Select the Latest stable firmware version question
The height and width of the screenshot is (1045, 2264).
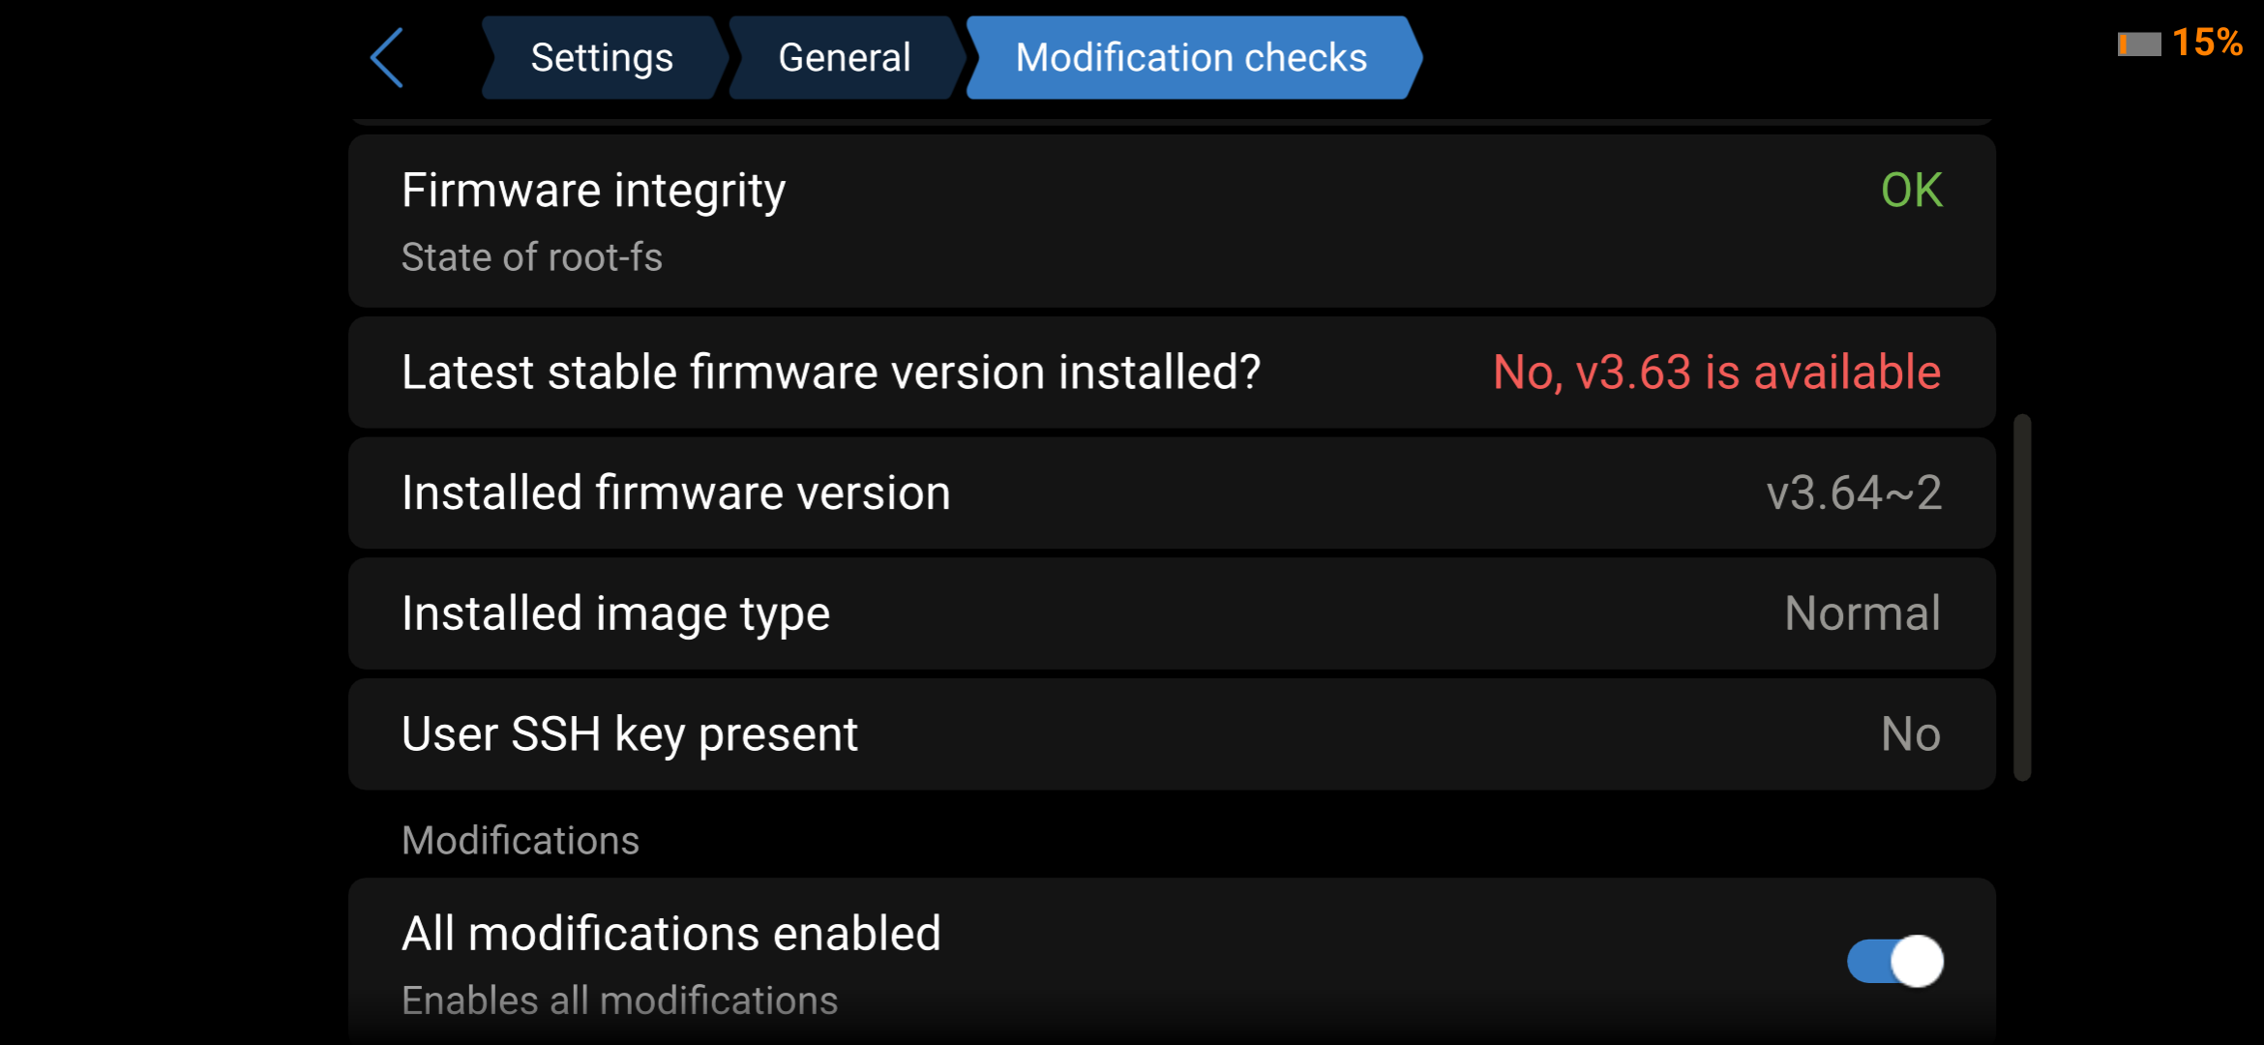click(830, 373)
